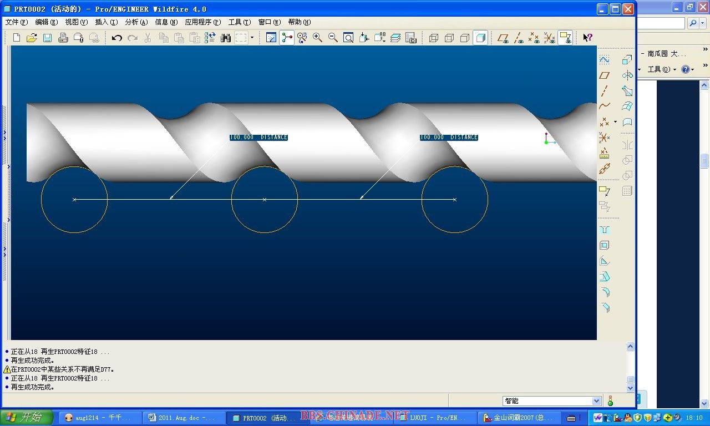Click the Repaint screen icon
The width and height of the screenshot is (710, 426).
(271, 38)
